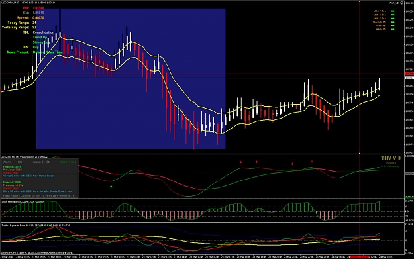The width and height of the screenshot is (414, 259).
Task: Click the 'Traders Dynamic Index' subwindow title
Action: pyautogui.click(x=36, y=225)
